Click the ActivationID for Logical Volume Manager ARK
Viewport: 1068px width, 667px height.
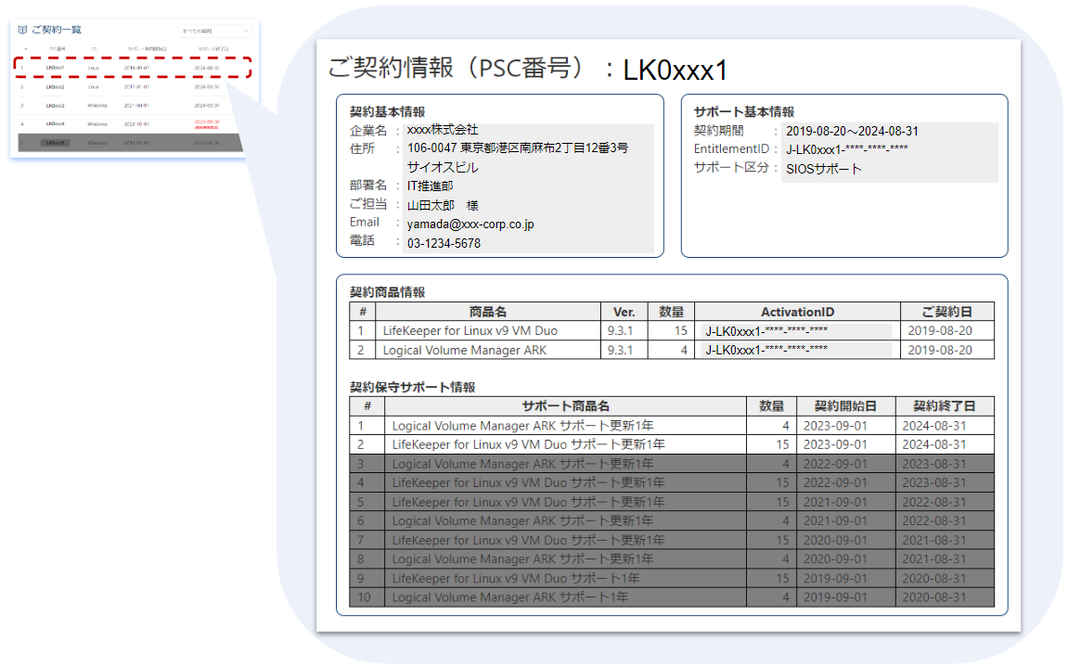tap(796, 350)
